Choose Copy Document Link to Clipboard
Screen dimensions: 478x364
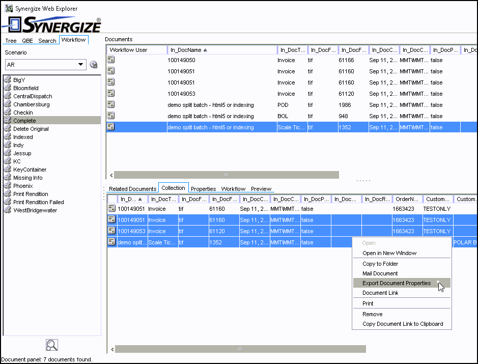[x=402, y=324]
